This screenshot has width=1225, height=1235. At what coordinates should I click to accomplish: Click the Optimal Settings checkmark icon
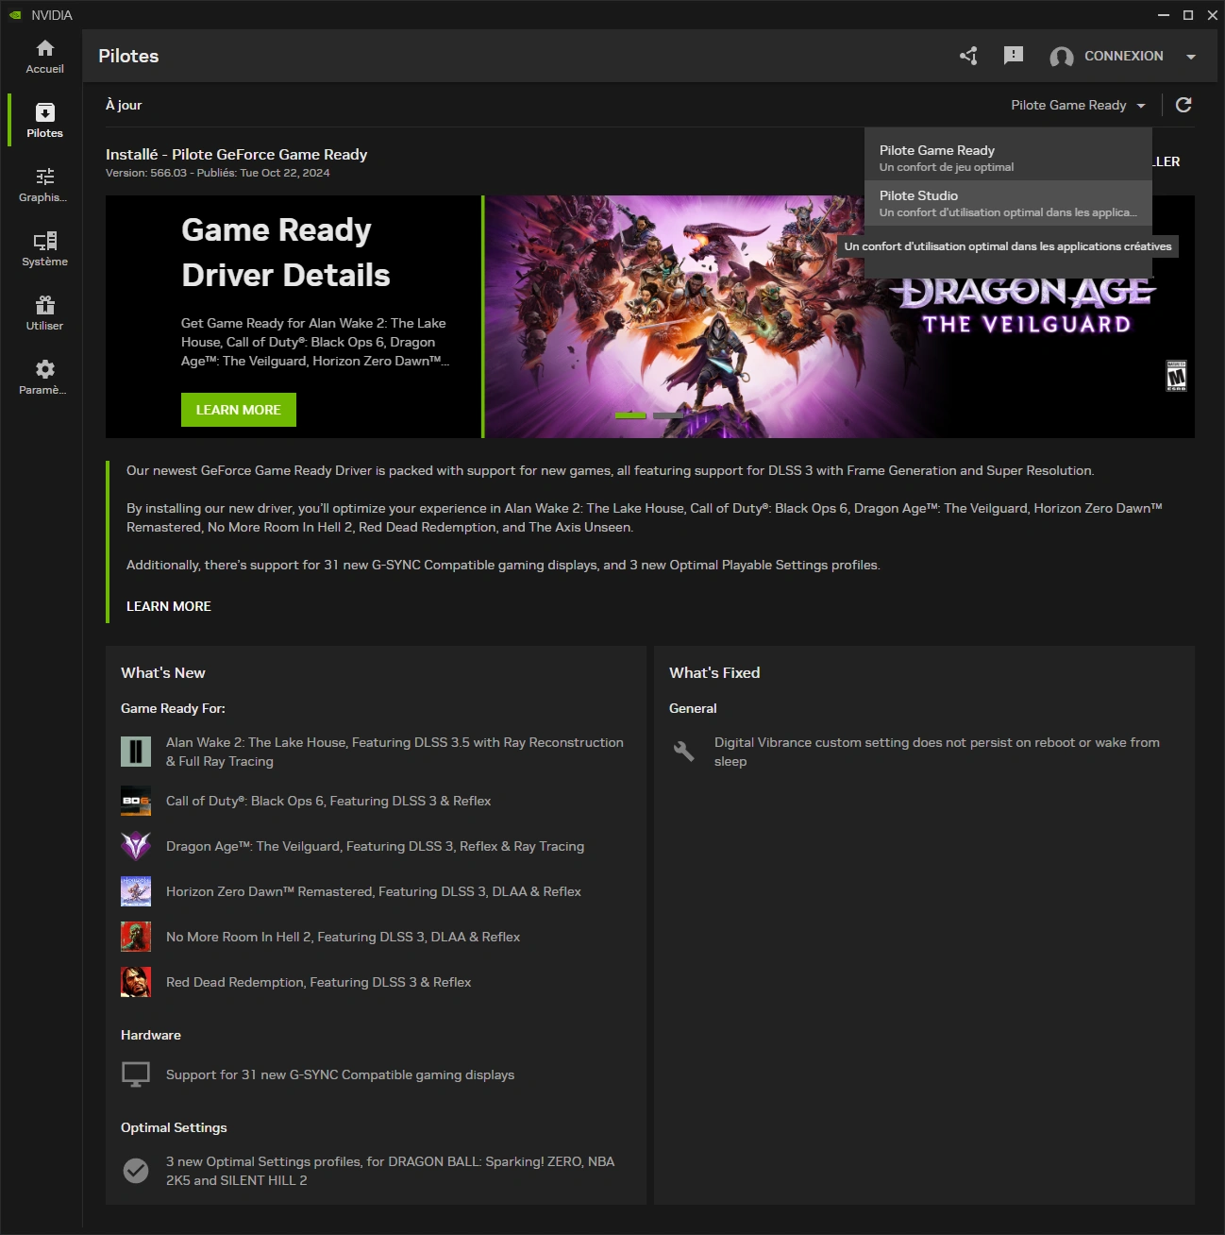[x=136, y=1171]
